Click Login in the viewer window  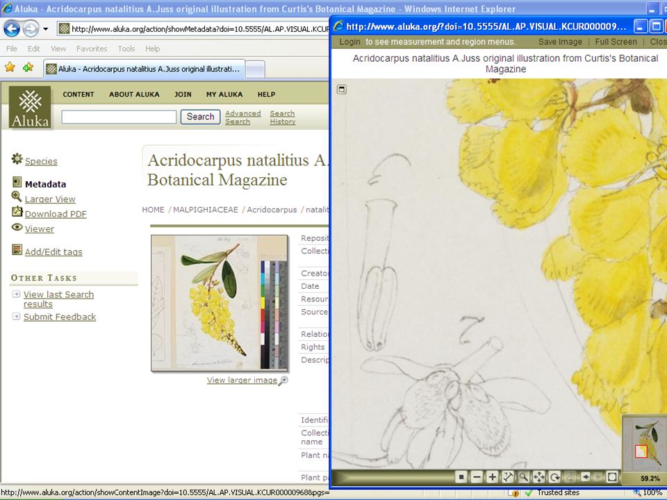(x=349, y=42)
